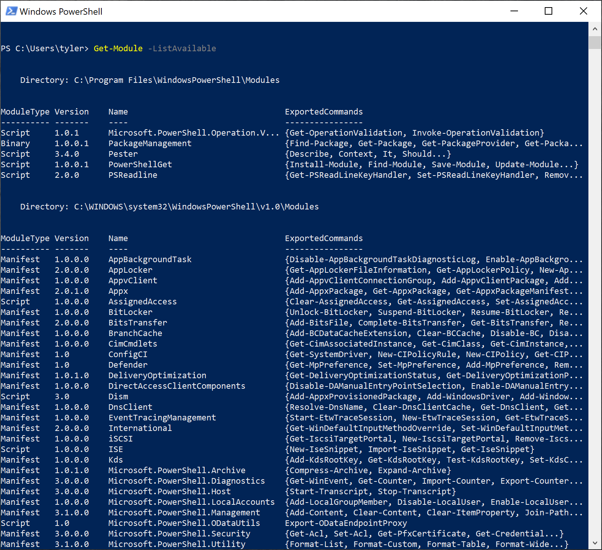
Task: Select the DirectAccessClientComponents module name
Action: (177, 386)
